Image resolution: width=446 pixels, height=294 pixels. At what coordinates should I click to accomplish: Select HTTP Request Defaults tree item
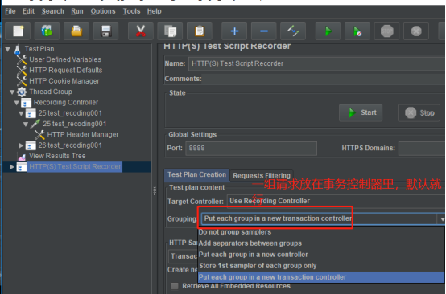tap(66, 71)
